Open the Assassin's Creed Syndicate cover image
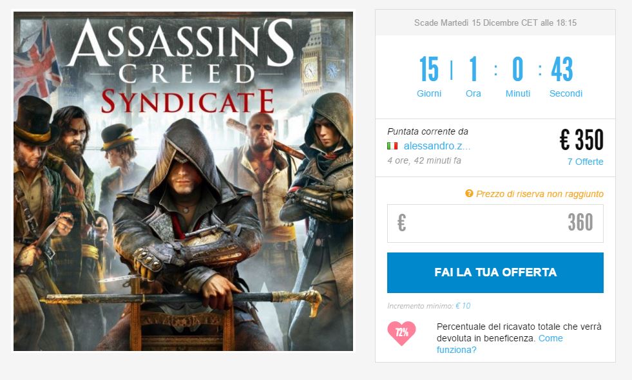 click(184, 182)
